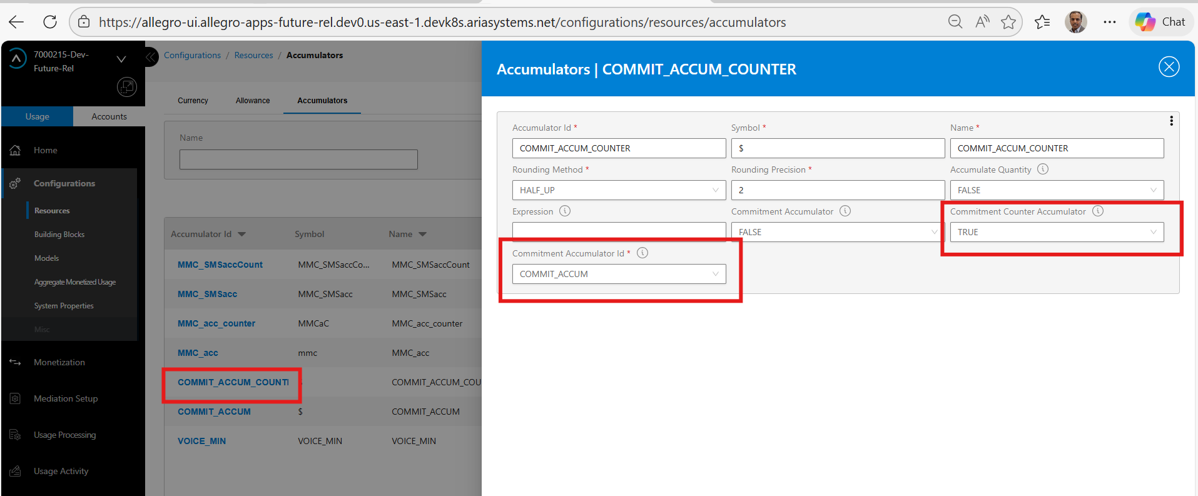Click the Resources breadcrumb link
1198x496 pixels.
253,55
